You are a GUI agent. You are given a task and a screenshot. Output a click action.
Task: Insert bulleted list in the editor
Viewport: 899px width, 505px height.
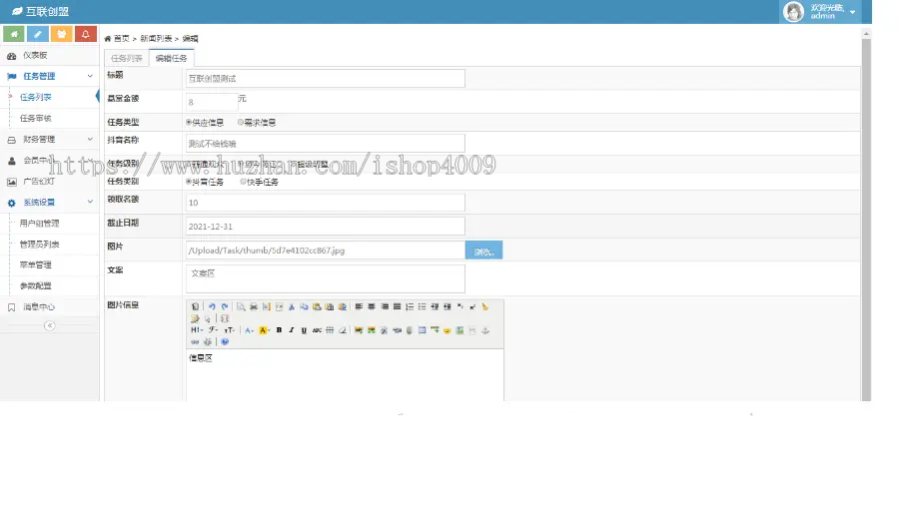coord(422,307)
